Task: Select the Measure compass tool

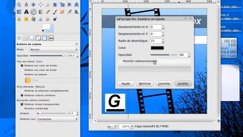Action: [26, 5]
